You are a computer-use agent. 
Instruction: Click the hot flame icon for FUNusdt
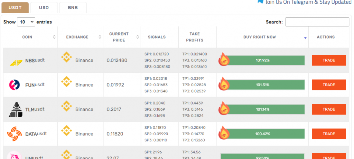(x=224, y=84)
